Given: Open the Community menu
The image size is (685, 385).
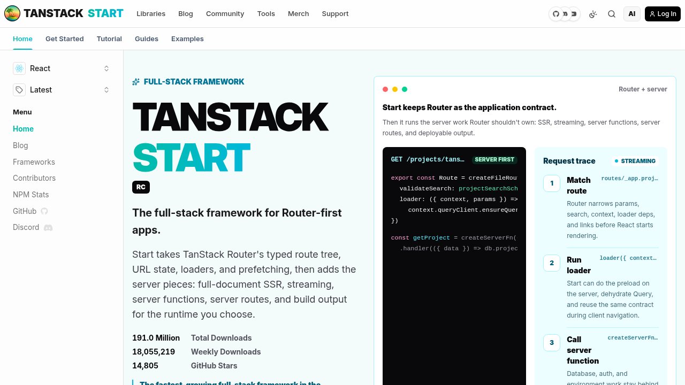Looking at the screenshot, I should coord(225,14).
